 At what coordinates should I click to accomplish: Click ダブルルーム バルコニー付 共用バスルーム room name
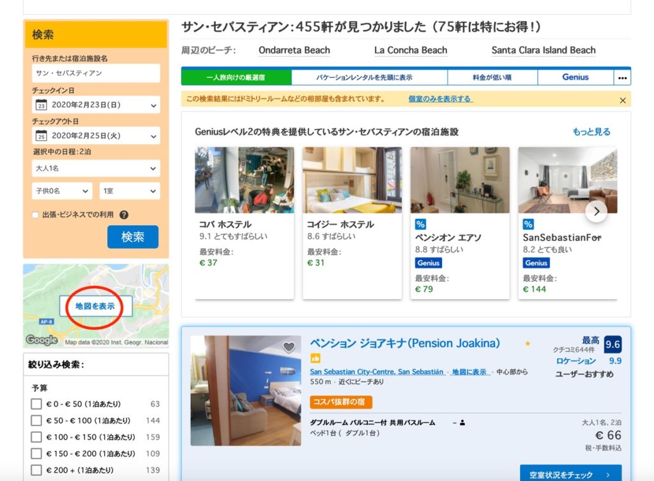click(x=372, y=423)
